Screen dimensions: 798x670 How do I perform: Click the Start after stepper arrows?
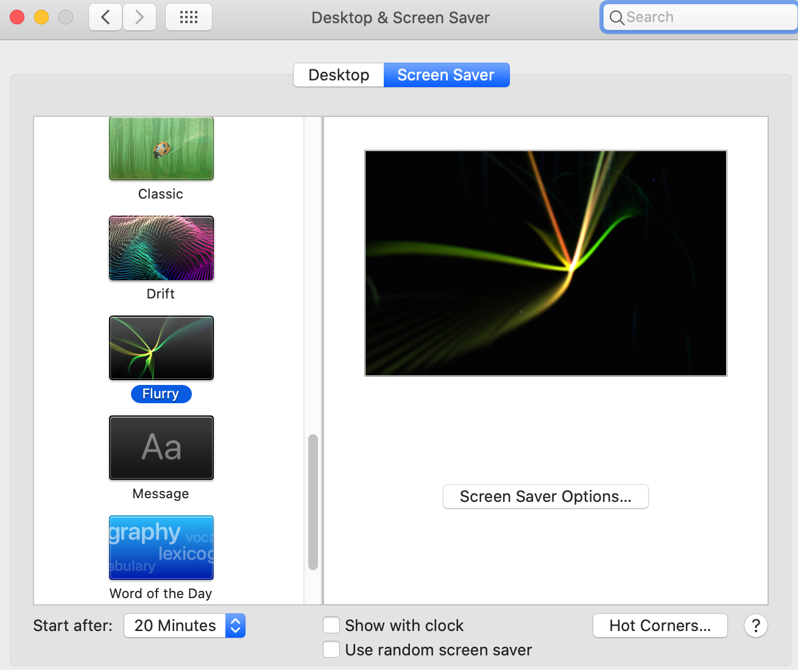[235, 626]
